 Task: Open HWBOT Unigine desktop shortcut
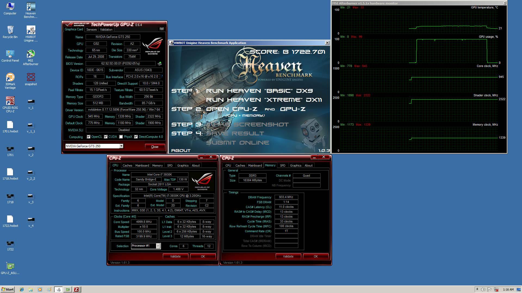tap(31, 34)
